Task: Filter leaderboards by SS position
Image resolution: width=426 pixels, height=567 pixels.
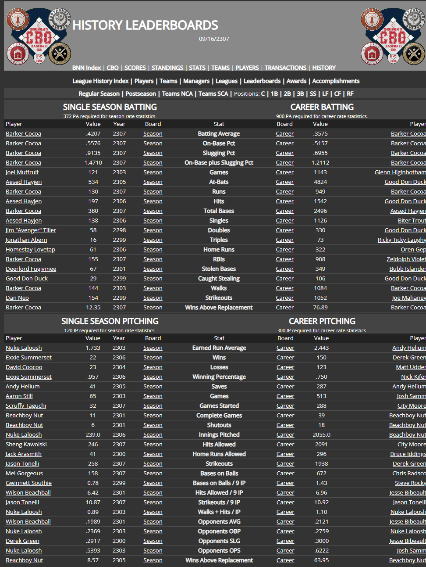Action: coord(313,94)
